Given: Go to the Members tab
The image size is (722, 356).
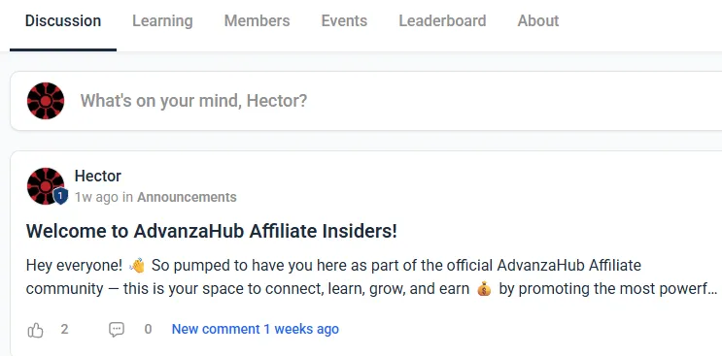Looking at the screenshot, I should pyautogui.click(x=257, y=21).
